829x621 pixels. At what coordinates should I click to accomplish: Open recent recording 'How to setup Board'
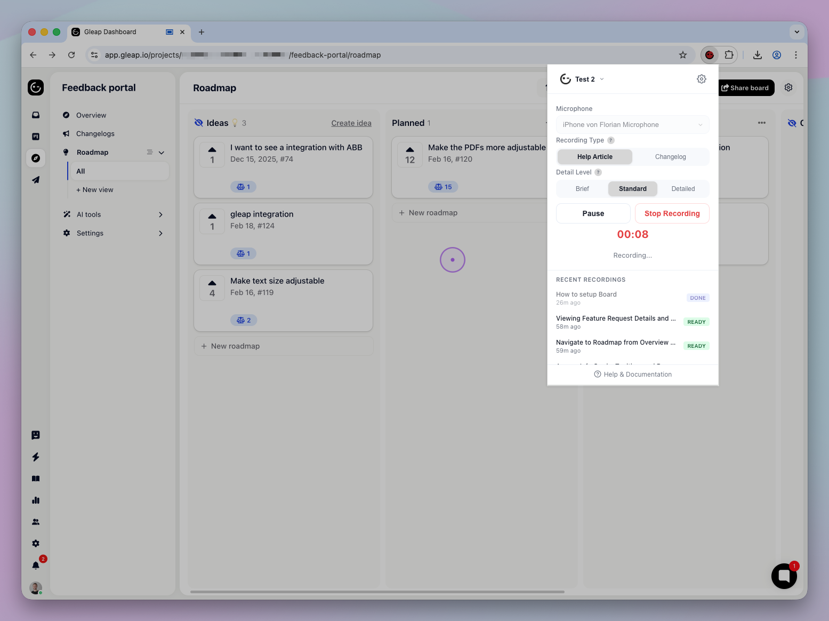click(x=633, y=298)
